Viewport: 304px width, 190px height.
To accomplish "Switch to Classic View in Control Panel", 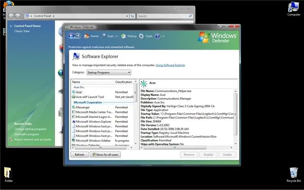I will [22, 31].
